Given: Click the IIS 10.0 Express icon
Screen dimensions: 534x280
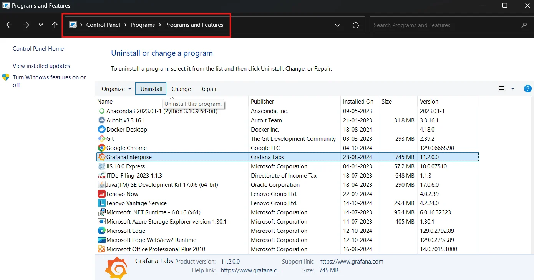Looking at the screenshot, I should pyautogui.click(x=102, y=166).
